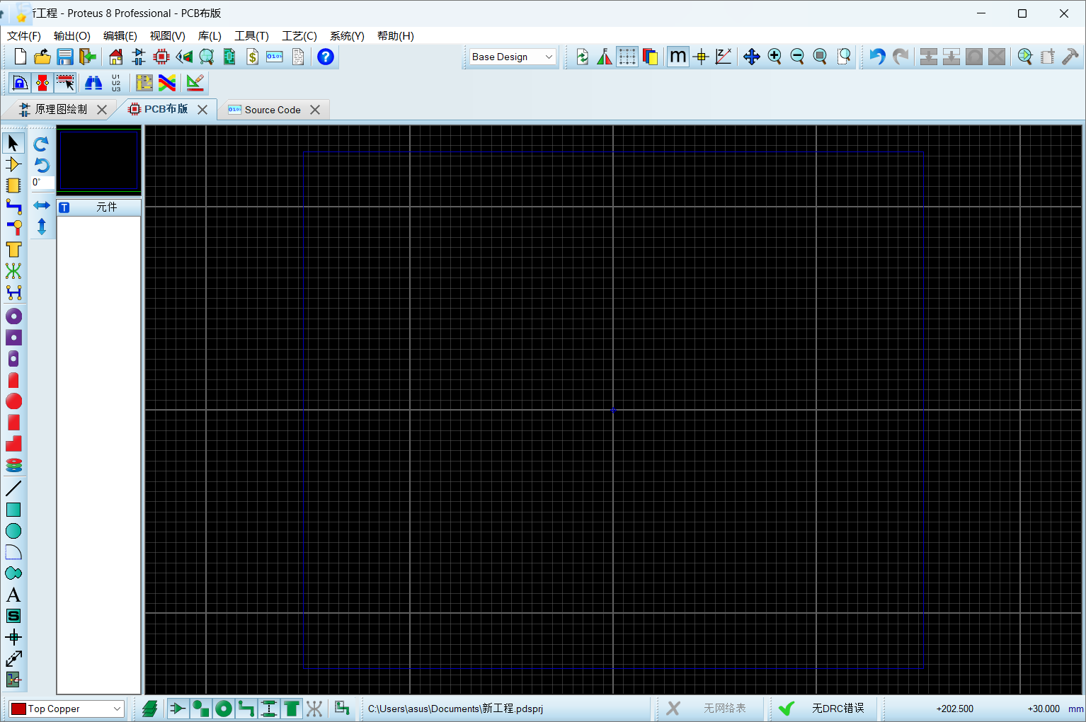Open help with the blue question mark icon

326,57
